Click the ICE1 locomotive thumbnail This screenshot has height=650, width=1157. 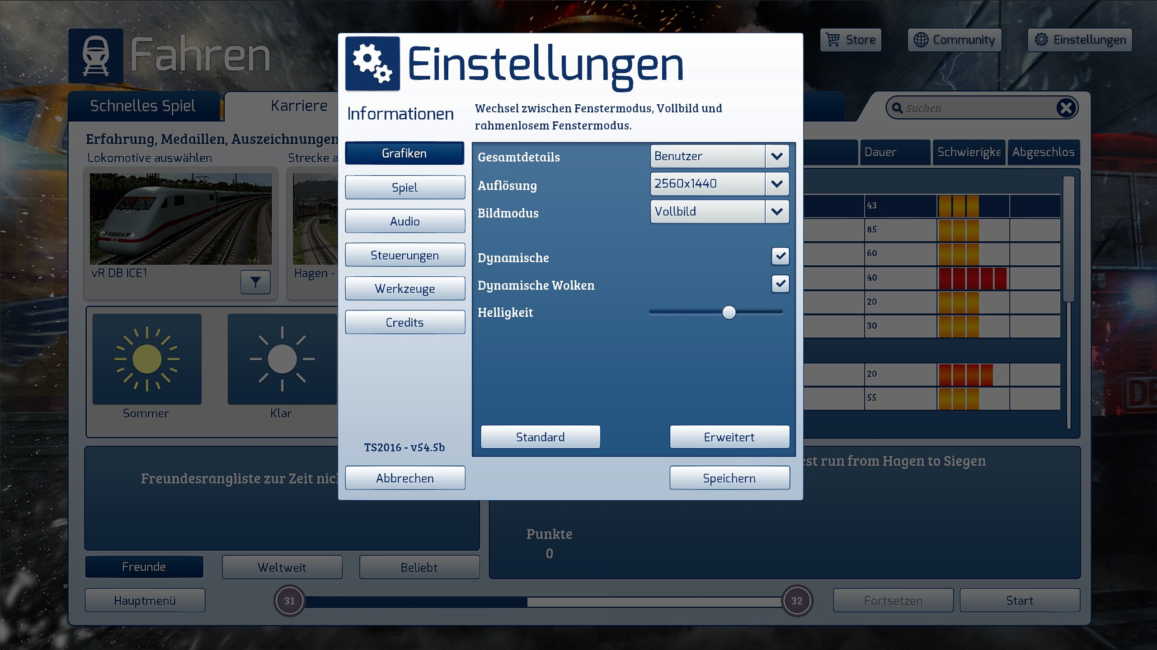click(x=181, y=219)
